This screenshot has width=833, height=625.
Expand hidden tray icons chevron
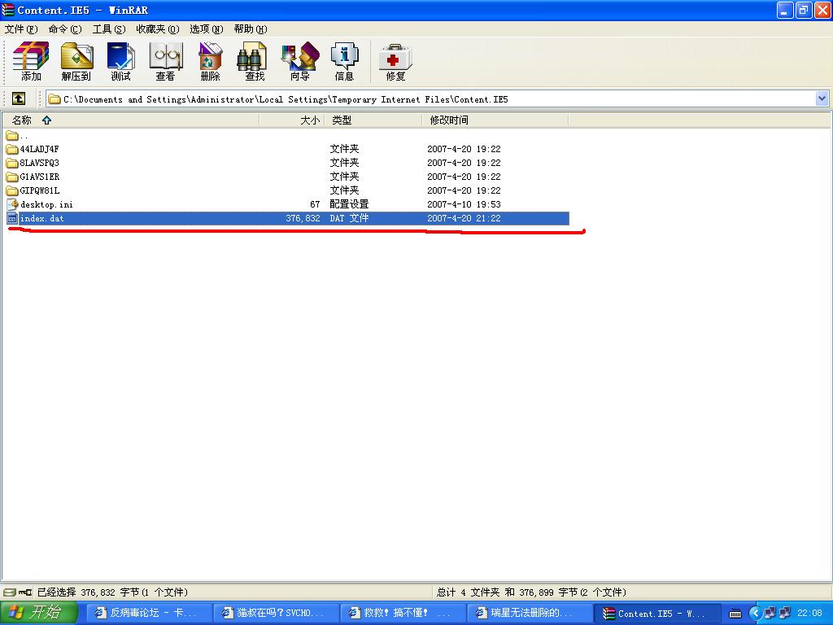(755, 614)
